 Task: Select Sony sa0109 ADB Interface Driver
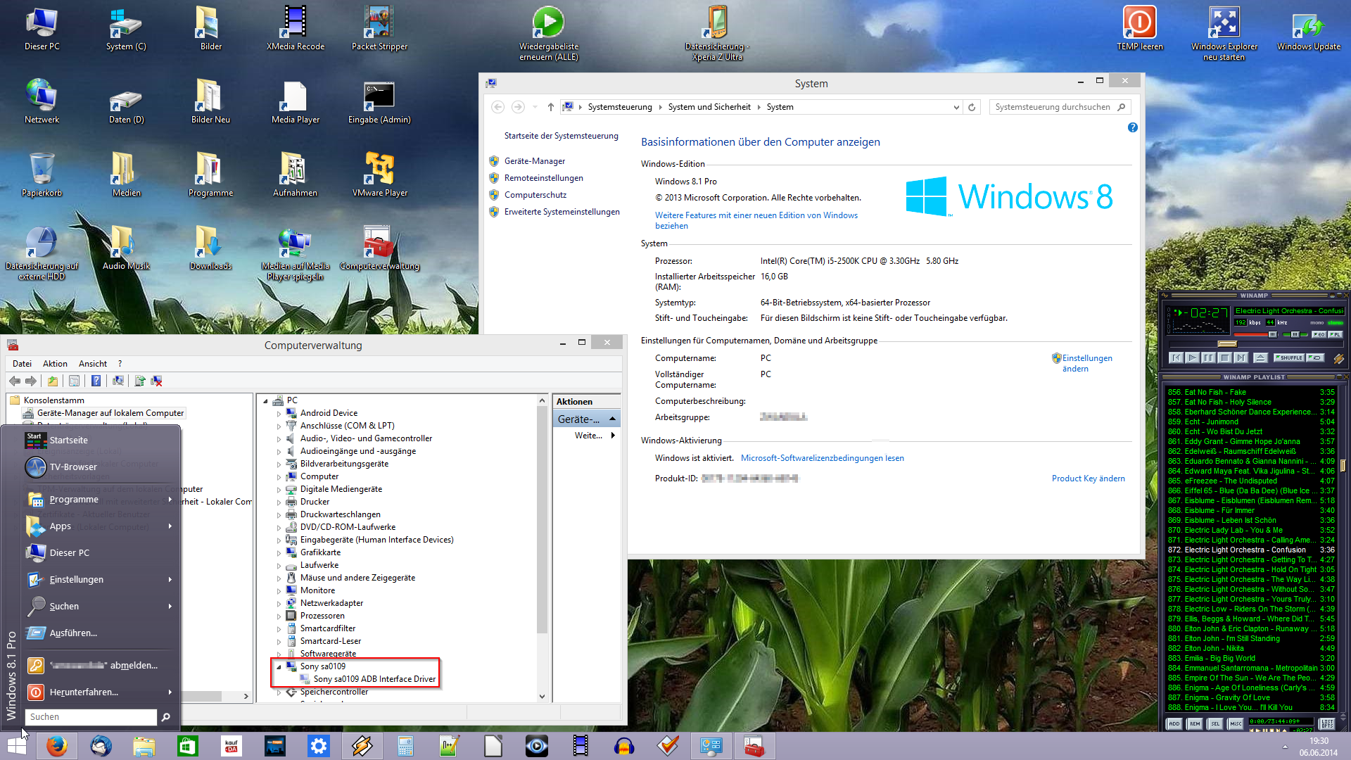tap(374, 679)
